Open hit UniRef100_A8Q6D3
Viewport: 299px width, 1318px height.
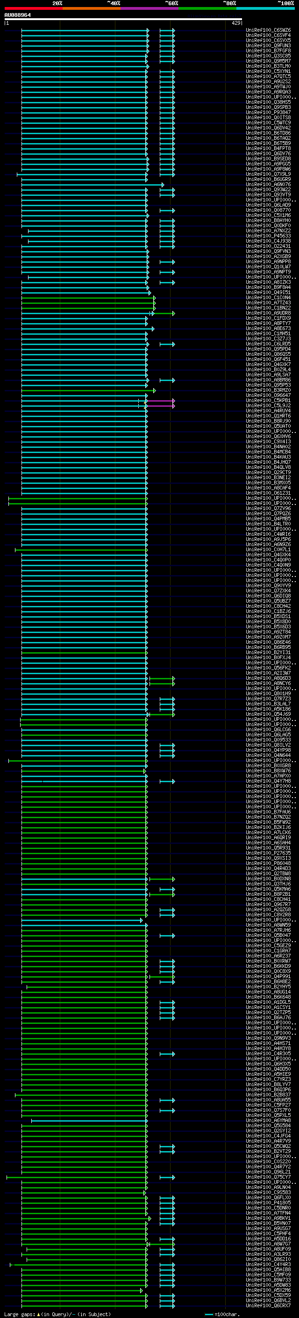coord(268,678)
